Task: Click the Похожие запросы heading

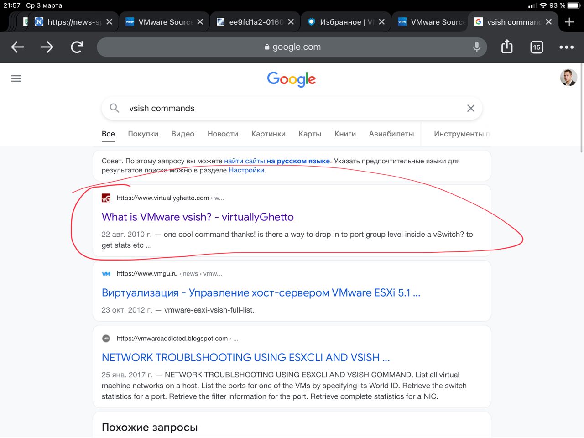Action: tap(150, 428)
